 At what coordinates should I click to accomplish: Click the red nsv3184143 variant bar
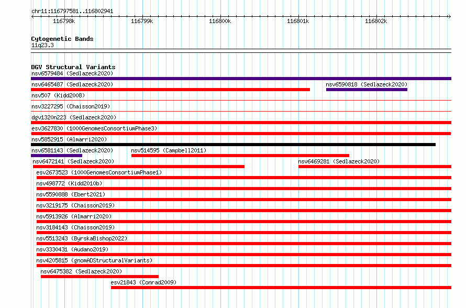tap(243, 233)
